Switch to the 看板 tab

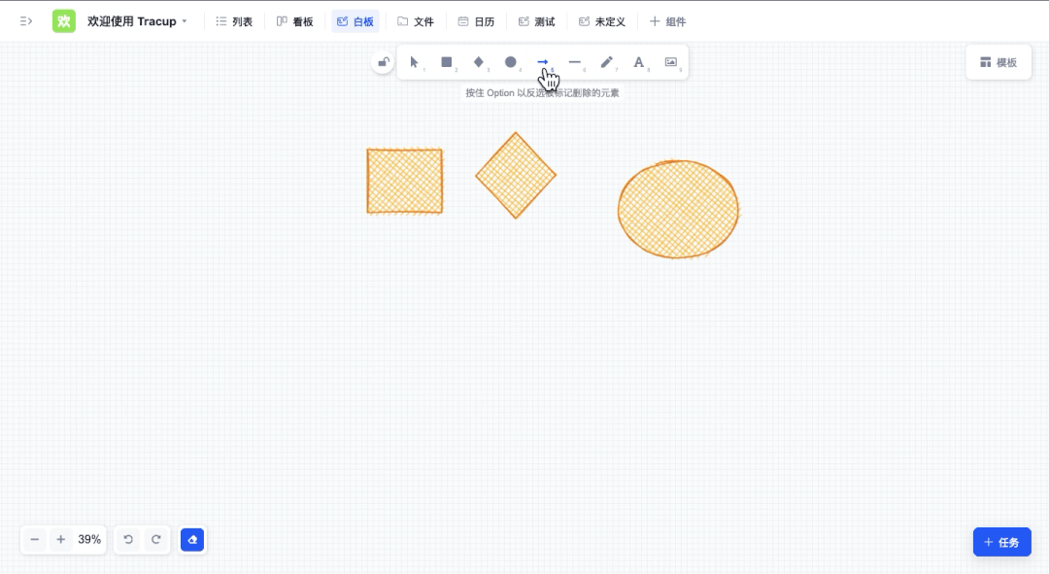(x=295, y=21)
